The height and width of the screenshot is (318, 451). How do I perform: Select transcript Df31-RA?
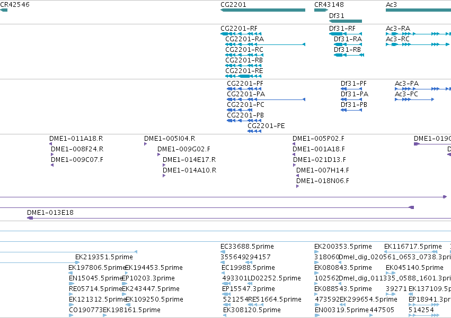click(x=348, y=44)
